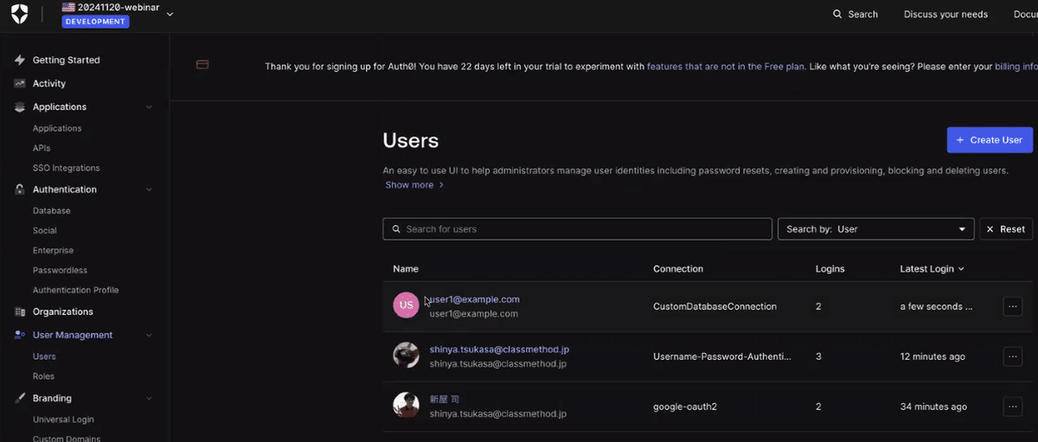The image size is (1038, 442).
Task: Click the US avatar for user1@example.com
Action: coord(406,305)
